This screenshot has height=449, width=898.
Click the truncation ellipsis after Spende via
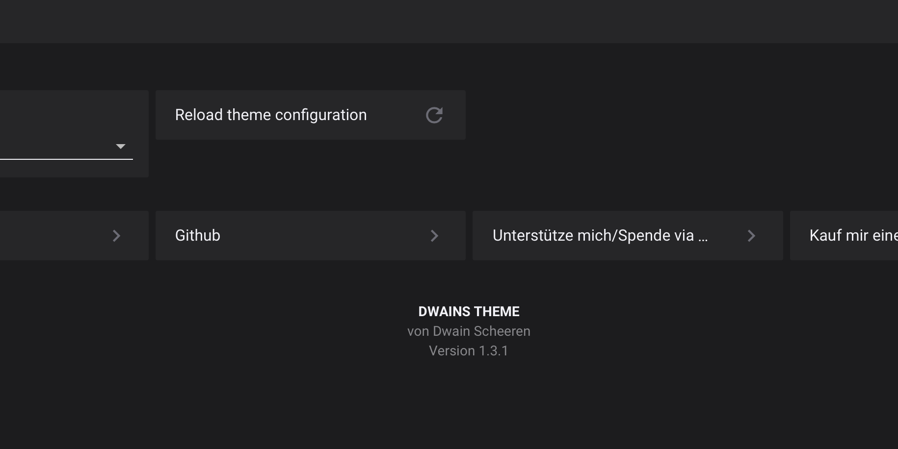click(x=703, y=237)
